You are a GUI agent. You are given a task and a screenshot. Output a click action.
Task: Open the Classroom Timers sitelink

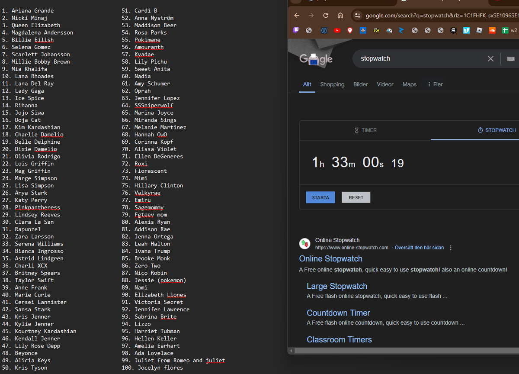pyautogui.click(x=339, y=340)
